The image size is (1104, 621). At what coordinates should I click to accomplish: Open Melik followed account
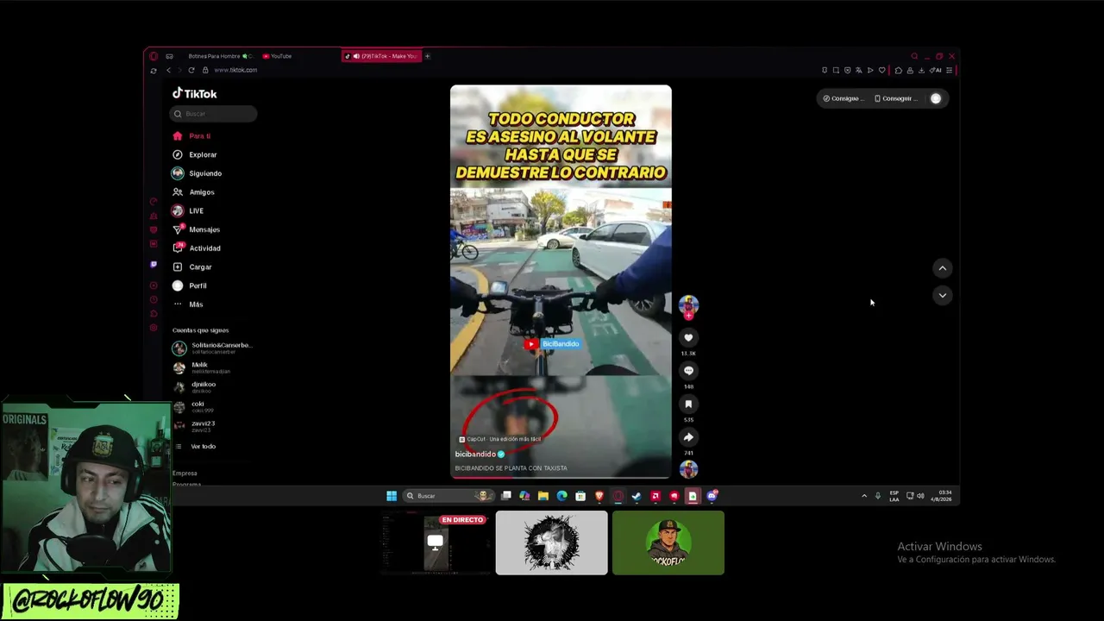[201, 367]
